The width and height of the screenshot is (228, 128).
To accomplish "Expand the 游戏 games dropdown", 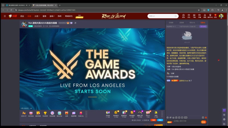I will click(52, 16).
